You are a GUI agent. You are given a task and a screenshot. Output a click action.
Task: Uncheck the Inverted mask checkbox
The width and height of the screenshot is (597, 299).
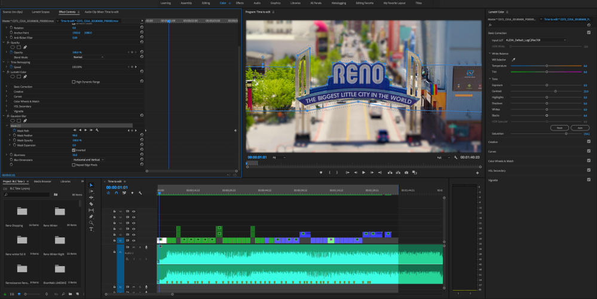click(x=74, y=149)
